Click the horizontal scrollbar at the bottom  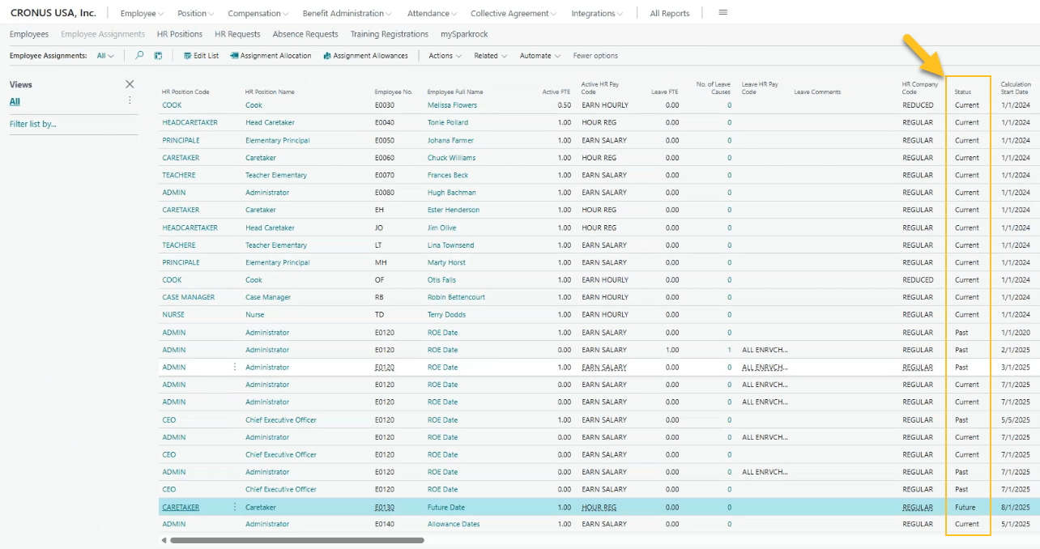click(x=292, y=539)
